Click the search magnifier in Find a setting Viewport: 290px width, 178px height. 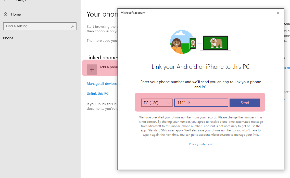click(x=73, y=26)
